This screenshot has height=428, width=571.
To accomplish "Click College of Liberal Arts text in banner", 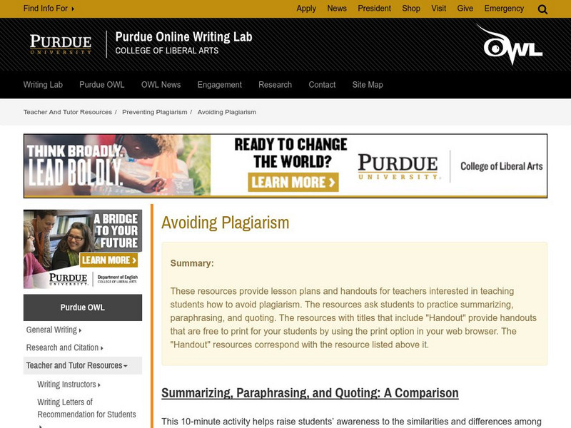I will pyautogui.click(x=502, y=166).
